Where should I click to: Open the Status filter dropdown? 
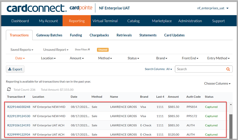tap(133, 58)
